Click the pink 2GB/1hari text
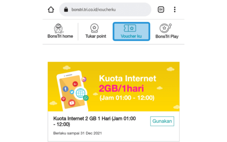Viewport: 227px width, 142px height. point(121,88)
